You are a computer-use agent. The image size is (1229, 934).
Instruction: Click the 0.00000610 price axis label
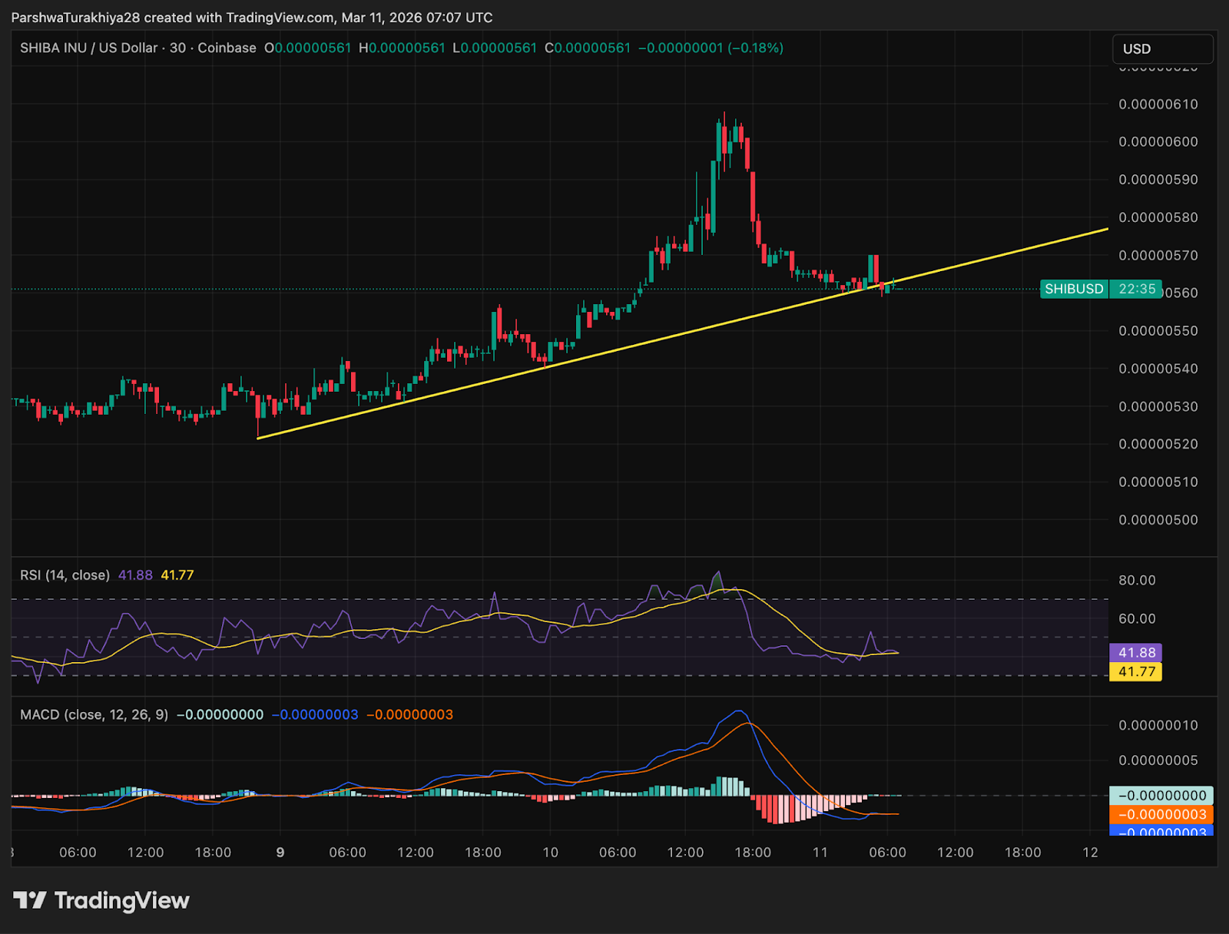coord(1158,104)
